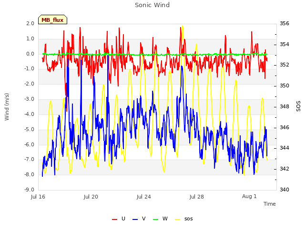Click the -7.0 wind axis value

(x=29, y=160)
